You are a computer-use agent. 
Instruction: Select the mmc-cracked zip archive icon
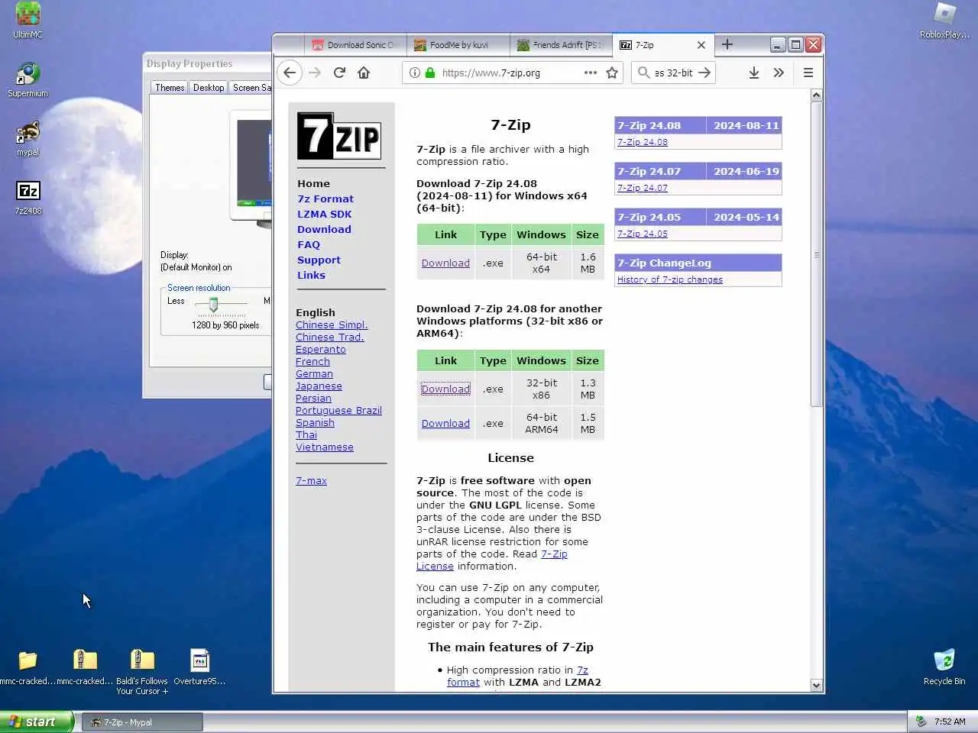tap(85, 667)
